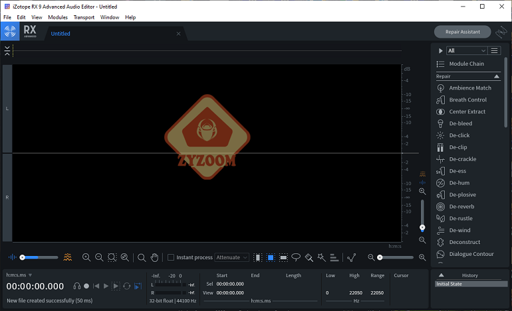512x311 pixels.
Task: Adjust the horizontal zoom slider
Action: pyautogui.click(x=397, y=257)
